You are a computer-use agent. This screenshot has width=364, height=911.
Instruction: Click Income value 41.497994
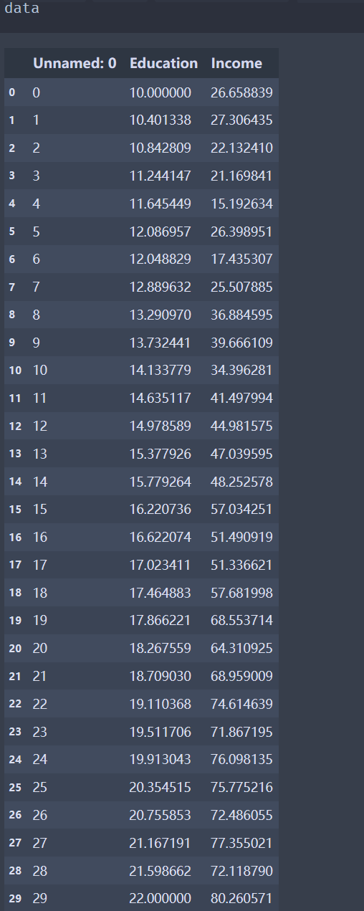(241, 398)
